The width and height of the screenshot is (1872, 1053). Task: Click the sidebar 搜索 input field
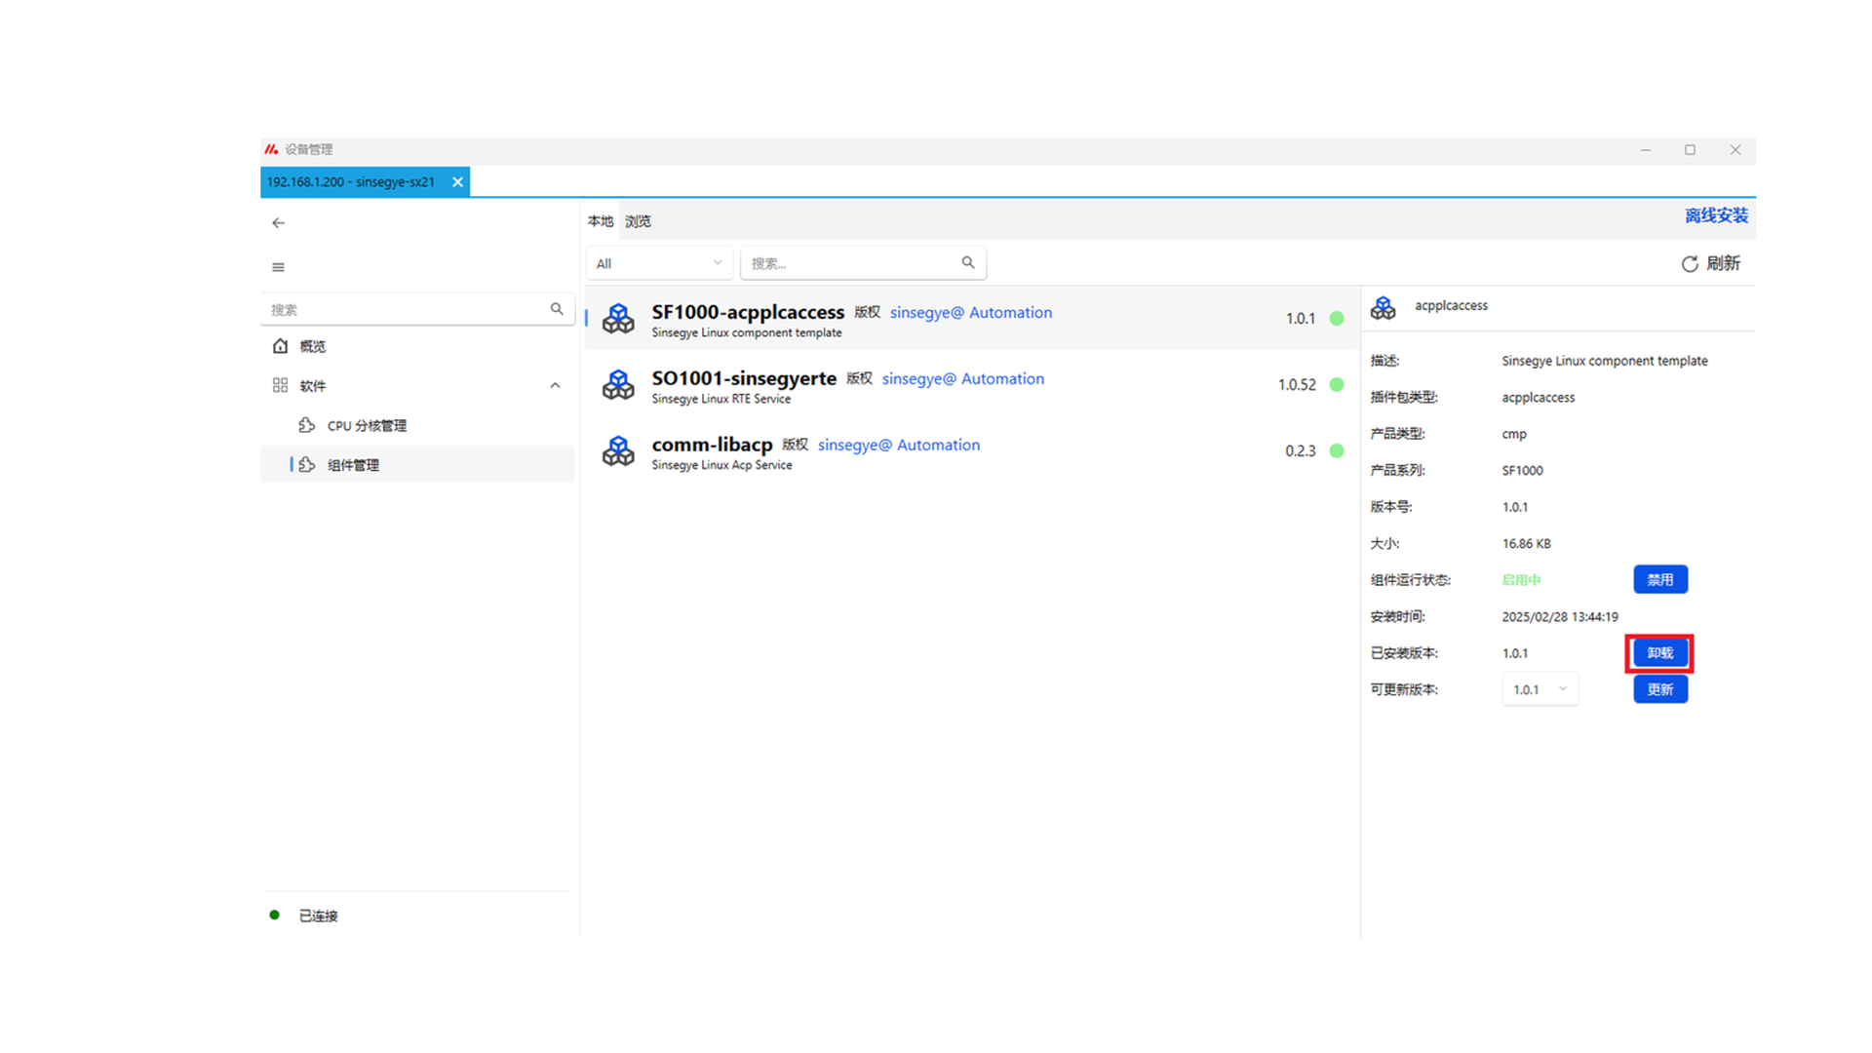click(x=405, y=310)
